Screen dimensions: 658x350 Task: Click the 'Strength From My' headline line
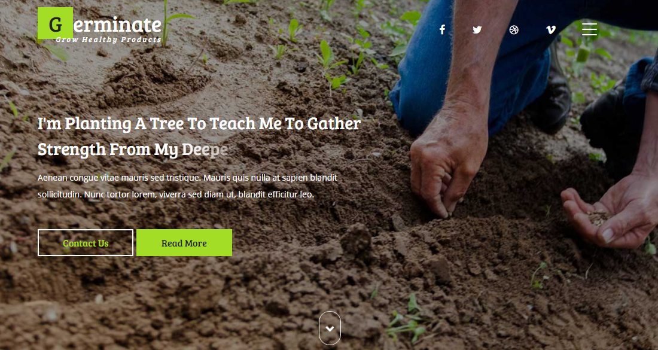(x=133, y=150)
